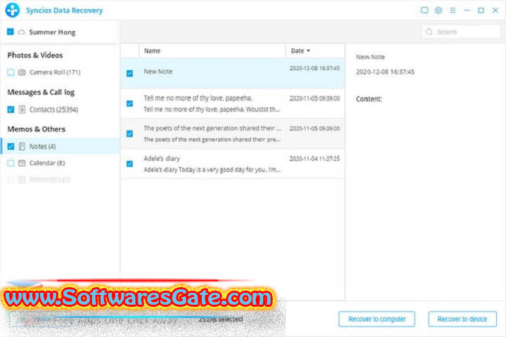
Task: Uncheck the 'Tell me no more' note checkbox
Action: pyautogui.click(x=130, y=103)
